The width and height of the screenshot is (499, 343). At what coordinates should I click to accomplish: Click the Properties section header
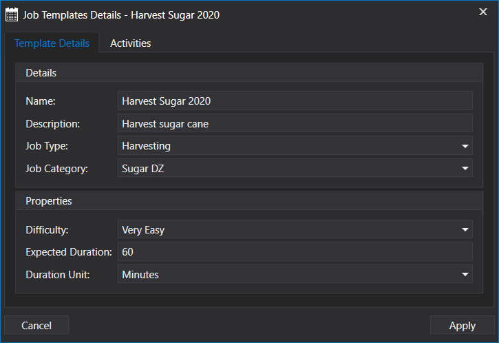point(49,201)
